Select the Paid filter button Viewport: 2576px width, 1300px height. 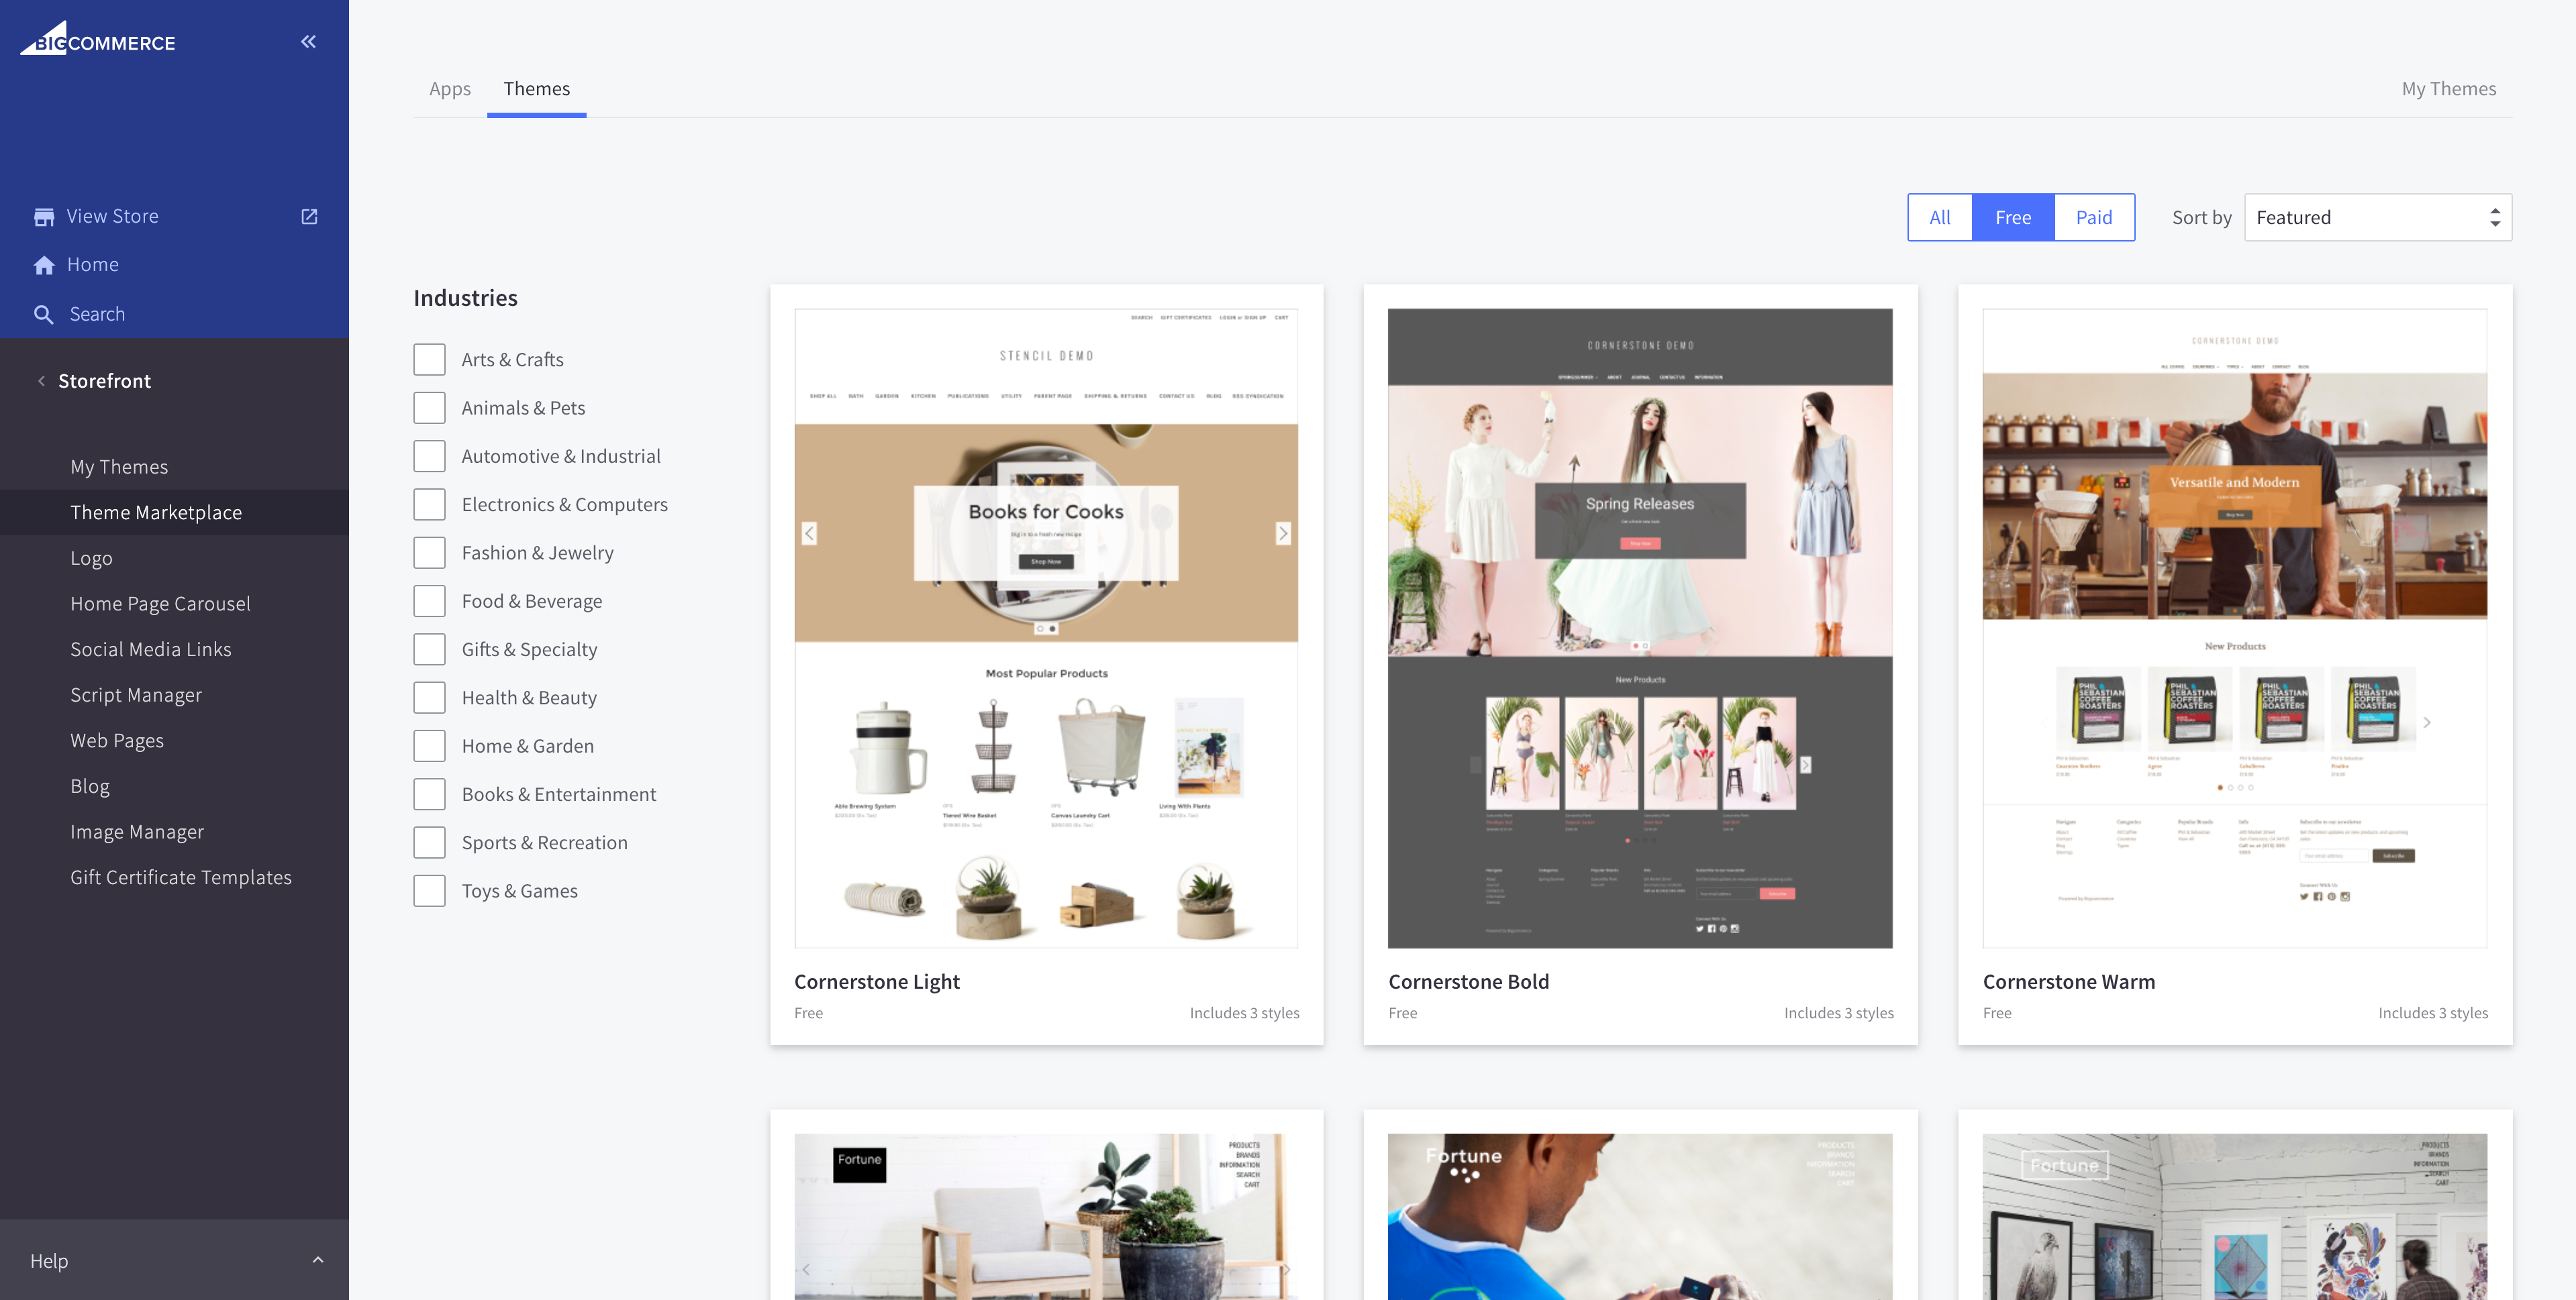pyautogui.click(x=2095, y=215)
